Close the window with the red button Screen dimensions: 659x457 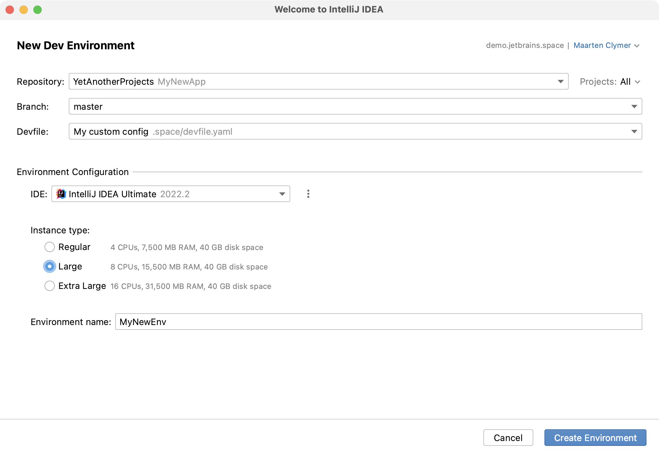point(10,10)
